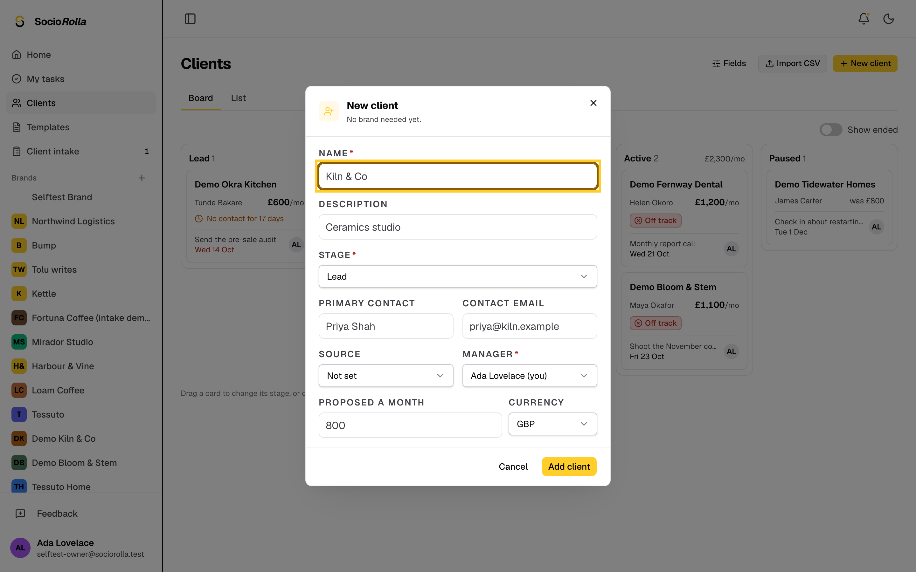Add a new brand with plus icon

point(142,178)
